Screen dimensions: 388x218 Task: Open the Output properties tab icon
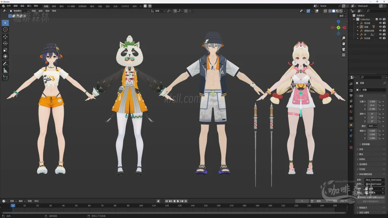351,96
